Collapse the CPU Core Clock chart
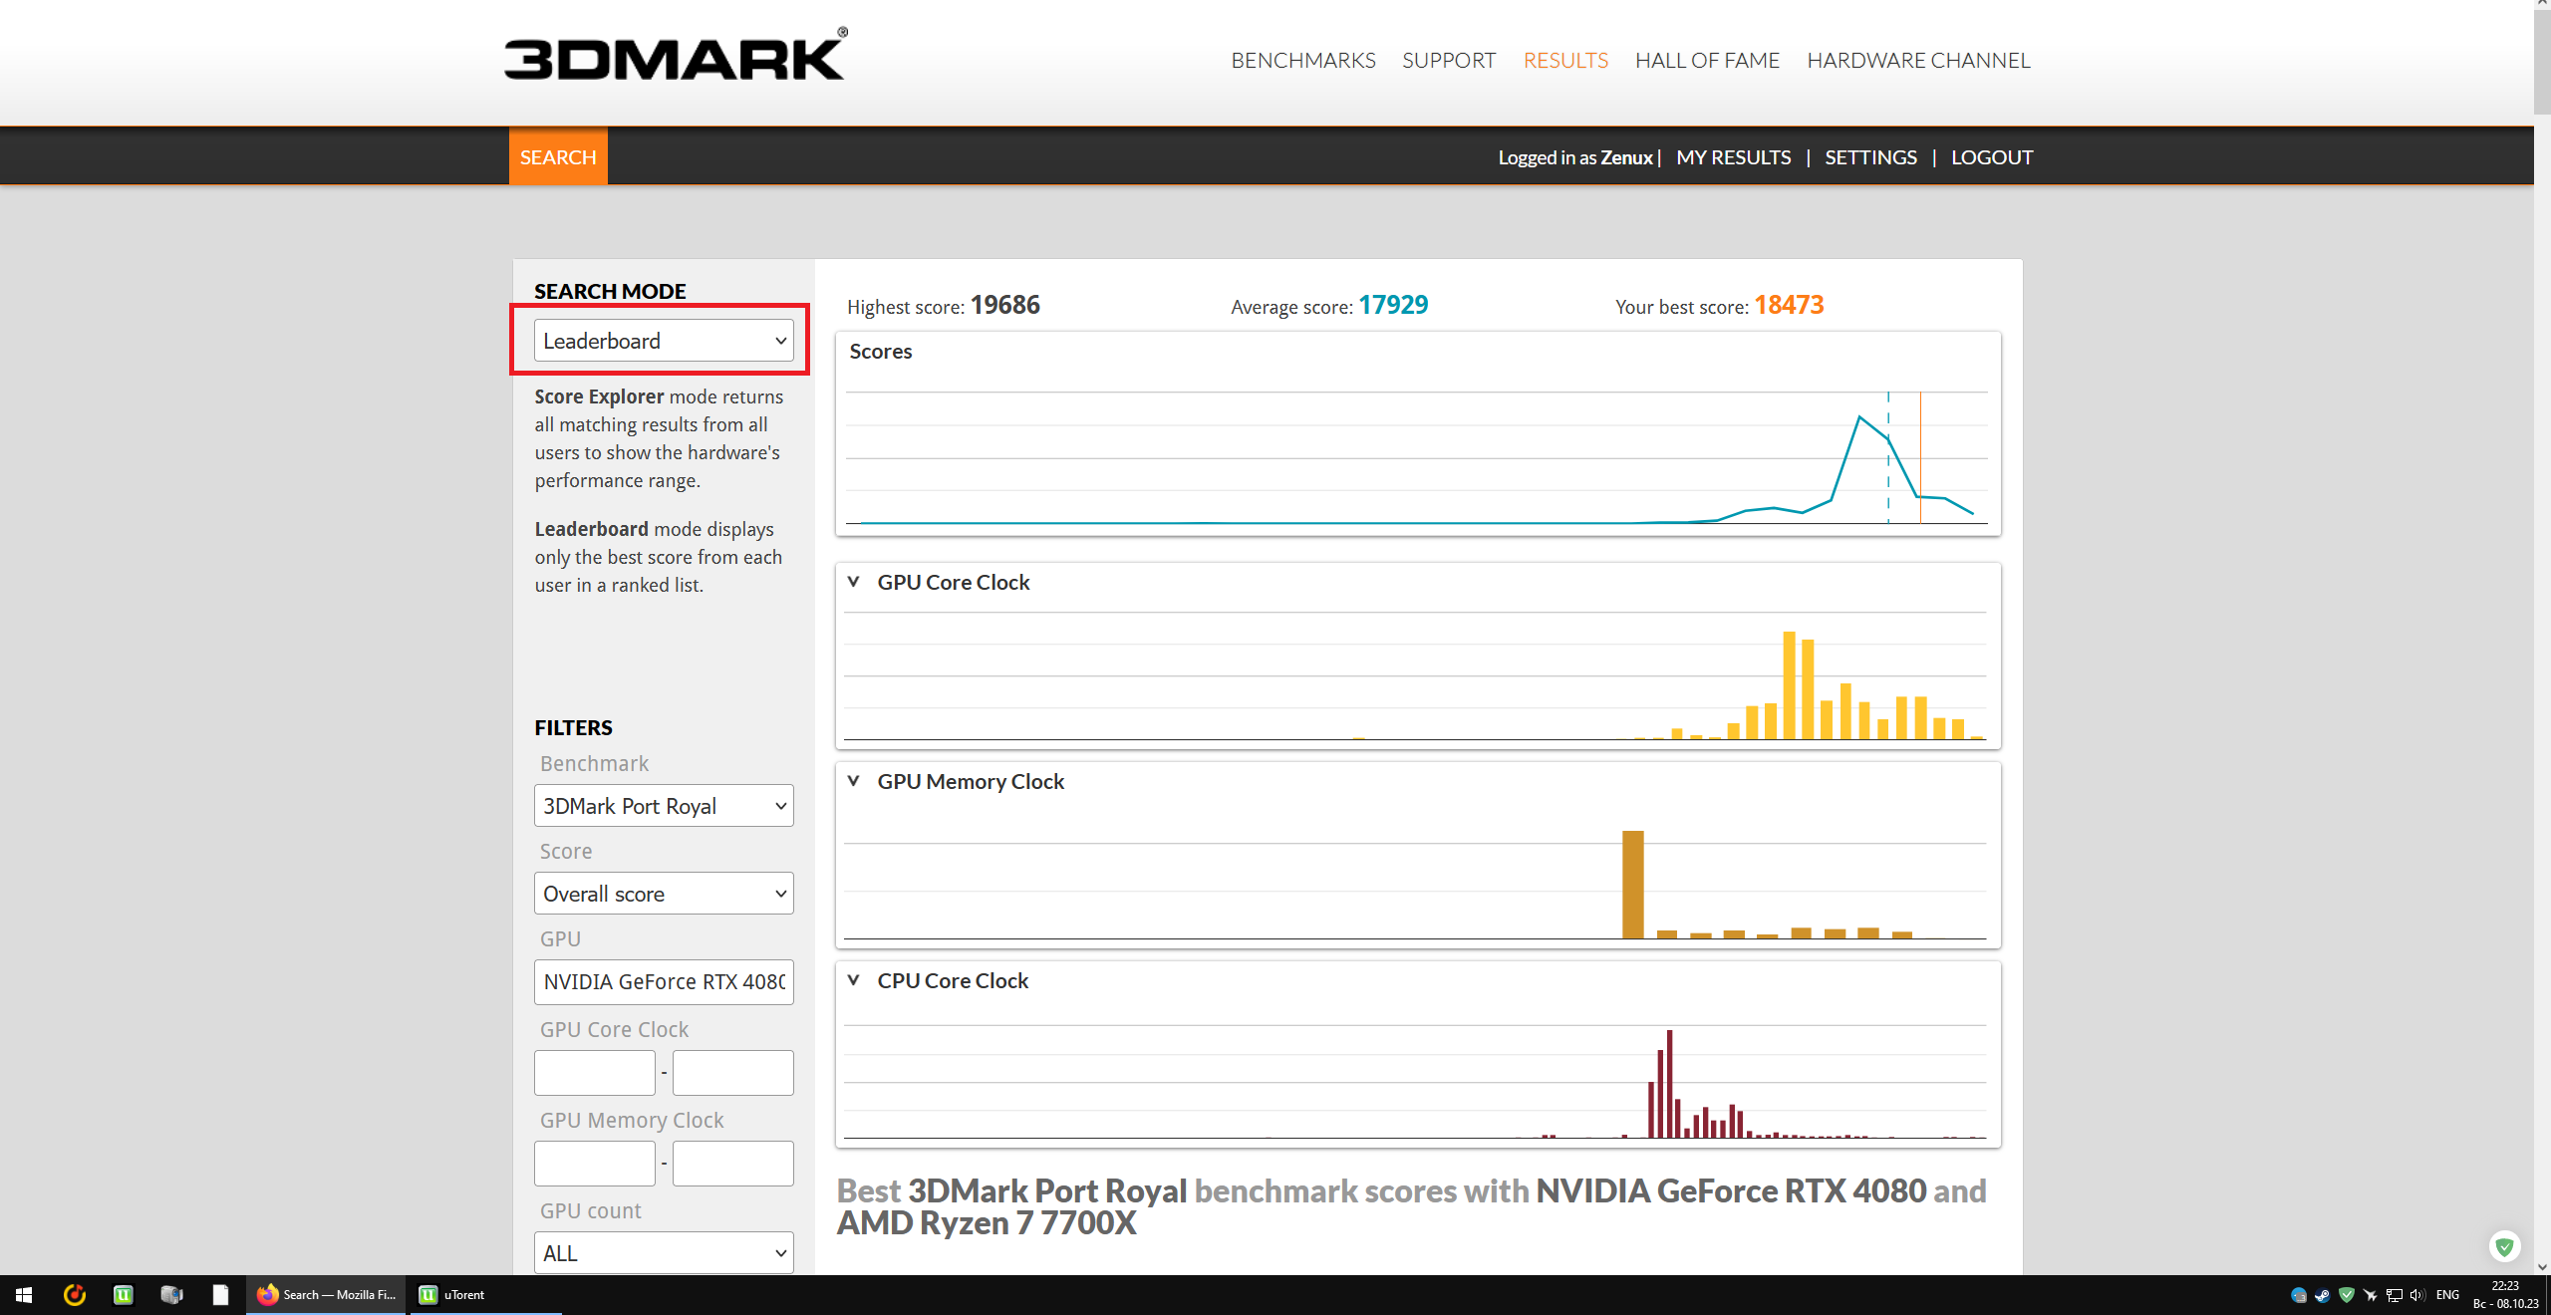This screenshot has height=1315, width=2551. click(853, 980)
